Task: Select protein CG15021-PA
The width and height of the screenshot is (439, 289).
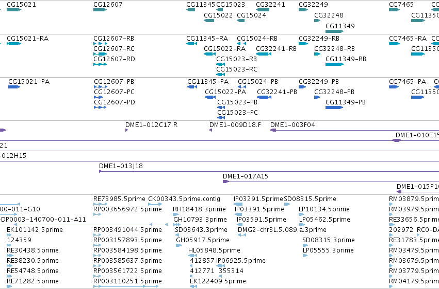Action: click(14, 87)
